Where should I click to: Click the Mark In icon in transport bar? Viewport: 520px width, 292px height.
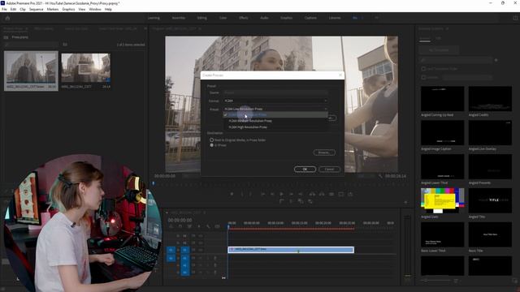pos(242,194)
